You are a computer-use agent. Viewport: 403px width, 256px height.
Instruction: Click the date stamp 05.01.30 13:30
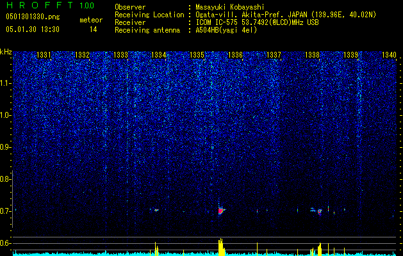33,29
